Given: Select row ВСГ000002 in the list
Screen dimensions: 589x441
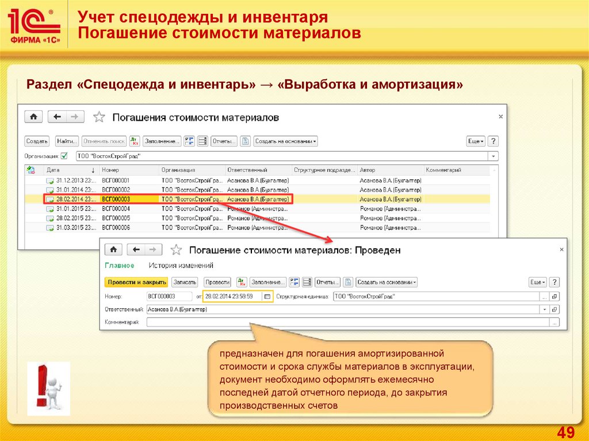Looking at the screenshot, I should 257,190.
